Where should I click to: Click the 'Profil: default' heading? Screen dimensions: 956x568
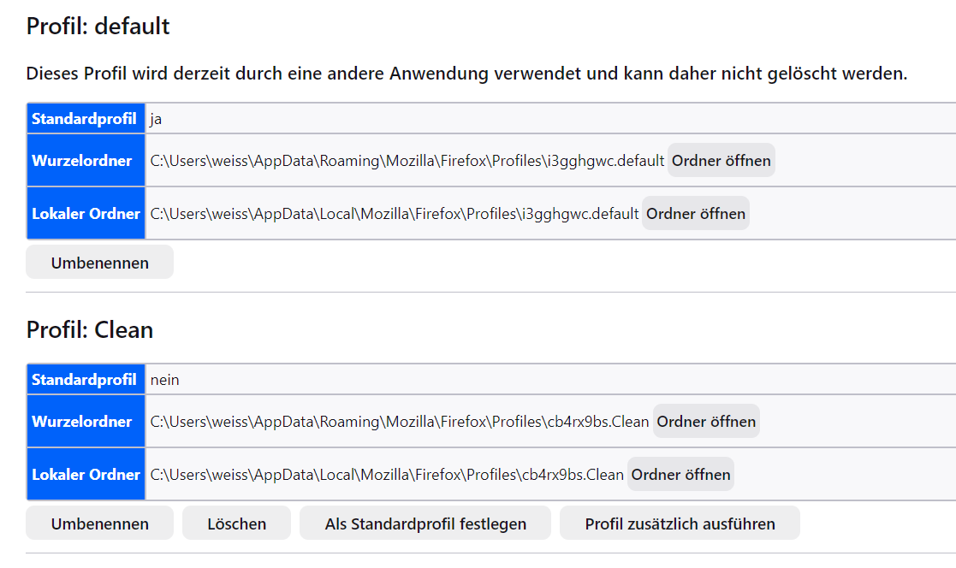(x=98, y=27)
